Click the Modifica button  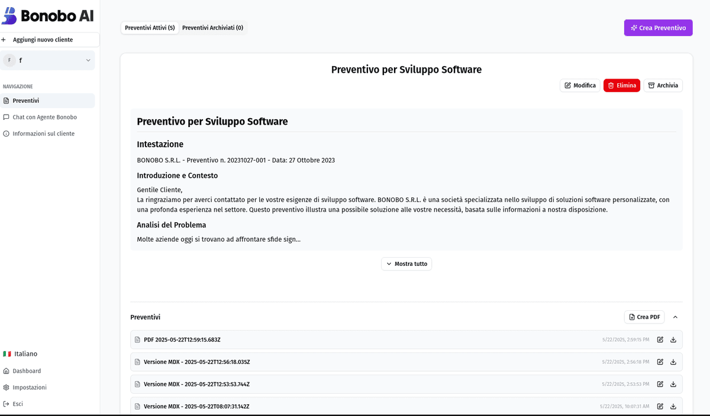tap(580, 86)
